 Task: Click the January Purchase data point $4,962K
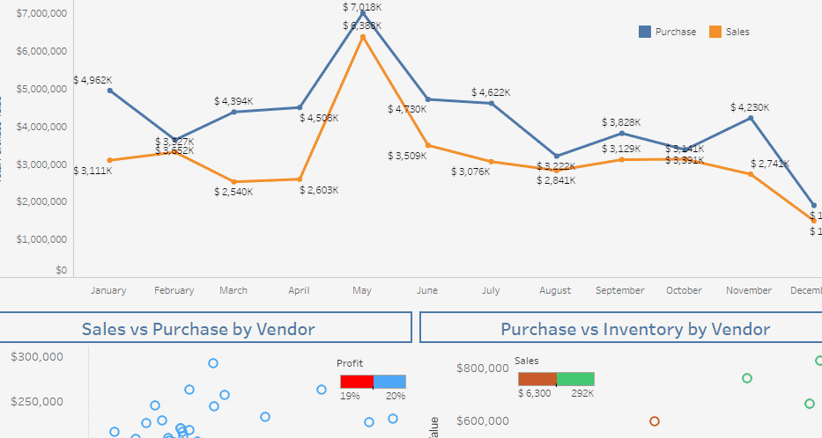pyautogui.click(x=109, y=90)
